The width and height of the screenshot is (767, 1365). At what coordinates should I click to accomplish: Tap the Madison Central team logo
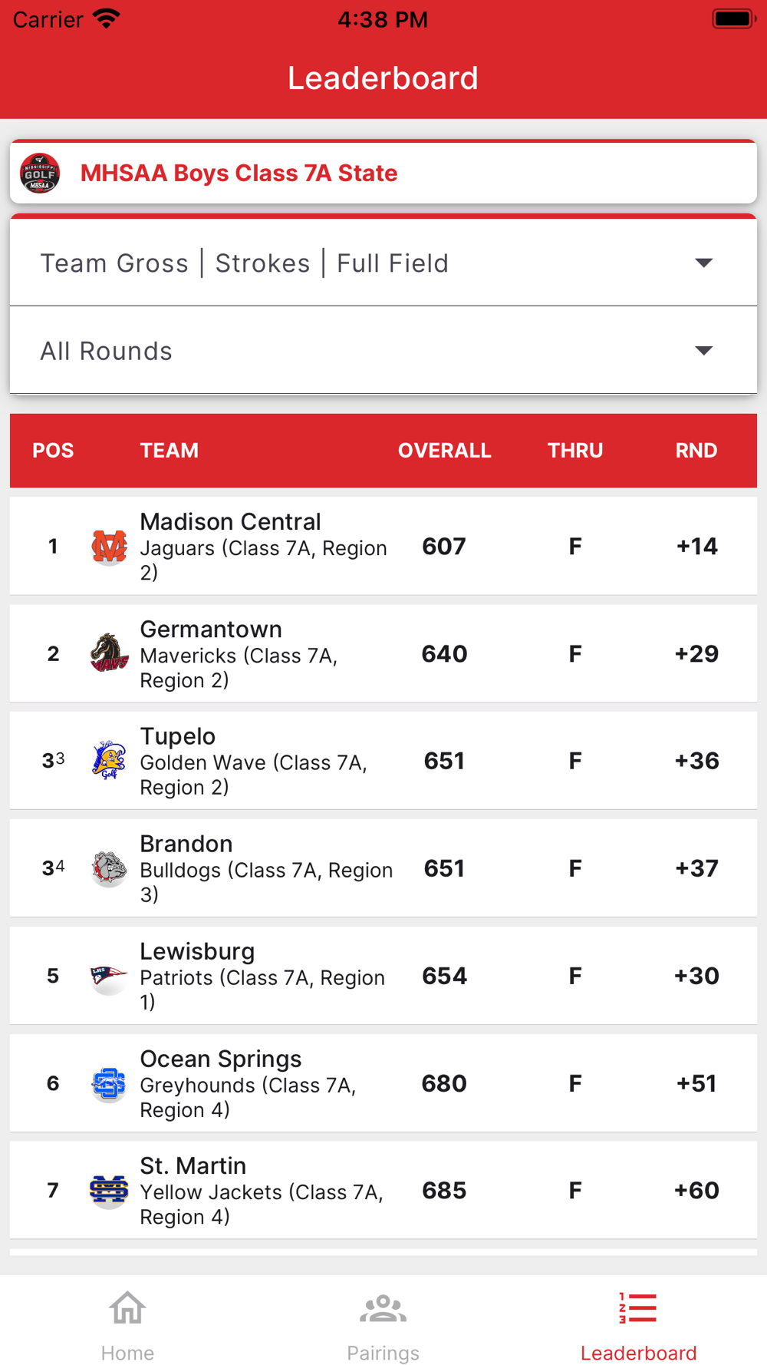click(109, 547)
